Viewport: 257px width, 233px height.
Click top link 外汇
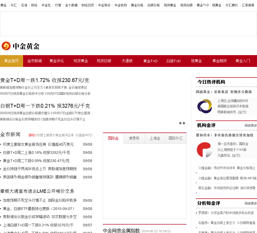pos(14,5)
